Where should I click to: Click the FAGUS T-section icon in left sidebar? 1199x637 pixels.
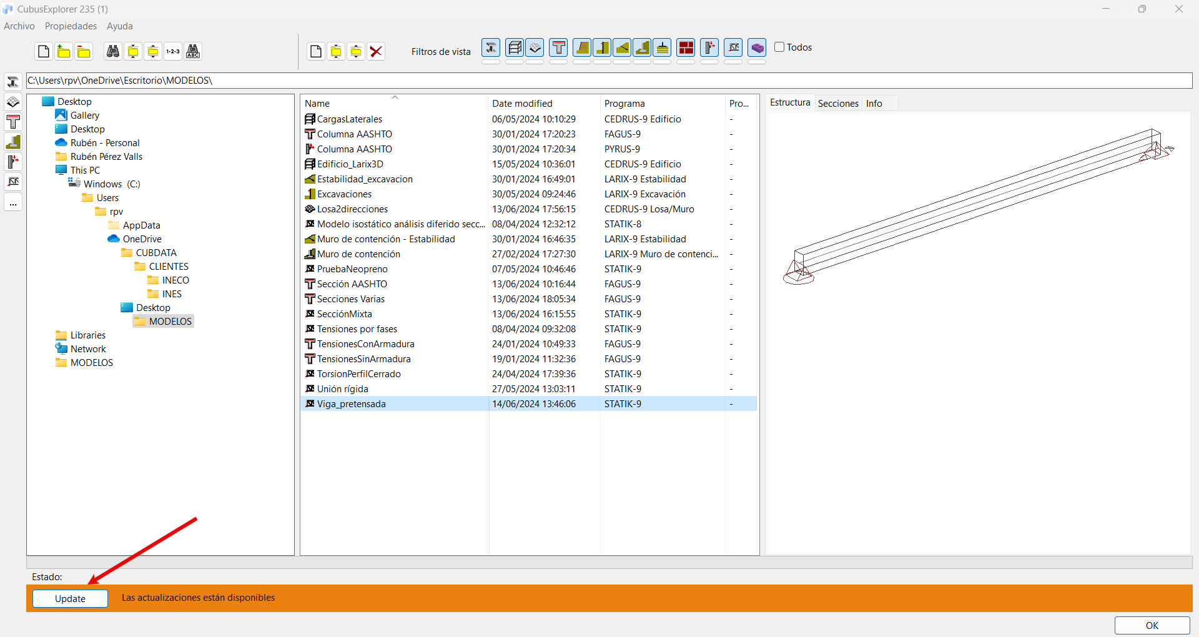point(13,122)
